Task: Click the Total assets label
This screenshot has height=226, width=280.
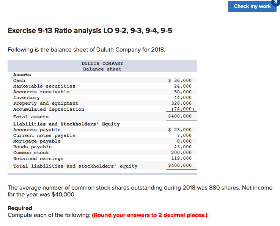Action: [x=31, y=117]
